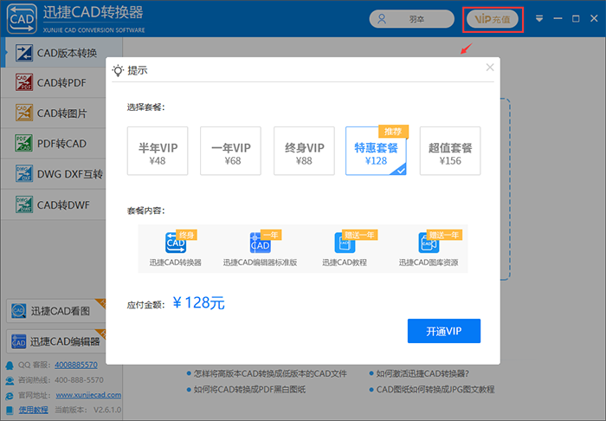Switch to PDF转CAD function
Viewport: 606px width, 421px height.
pyautogui.click(x=54, y=144)
